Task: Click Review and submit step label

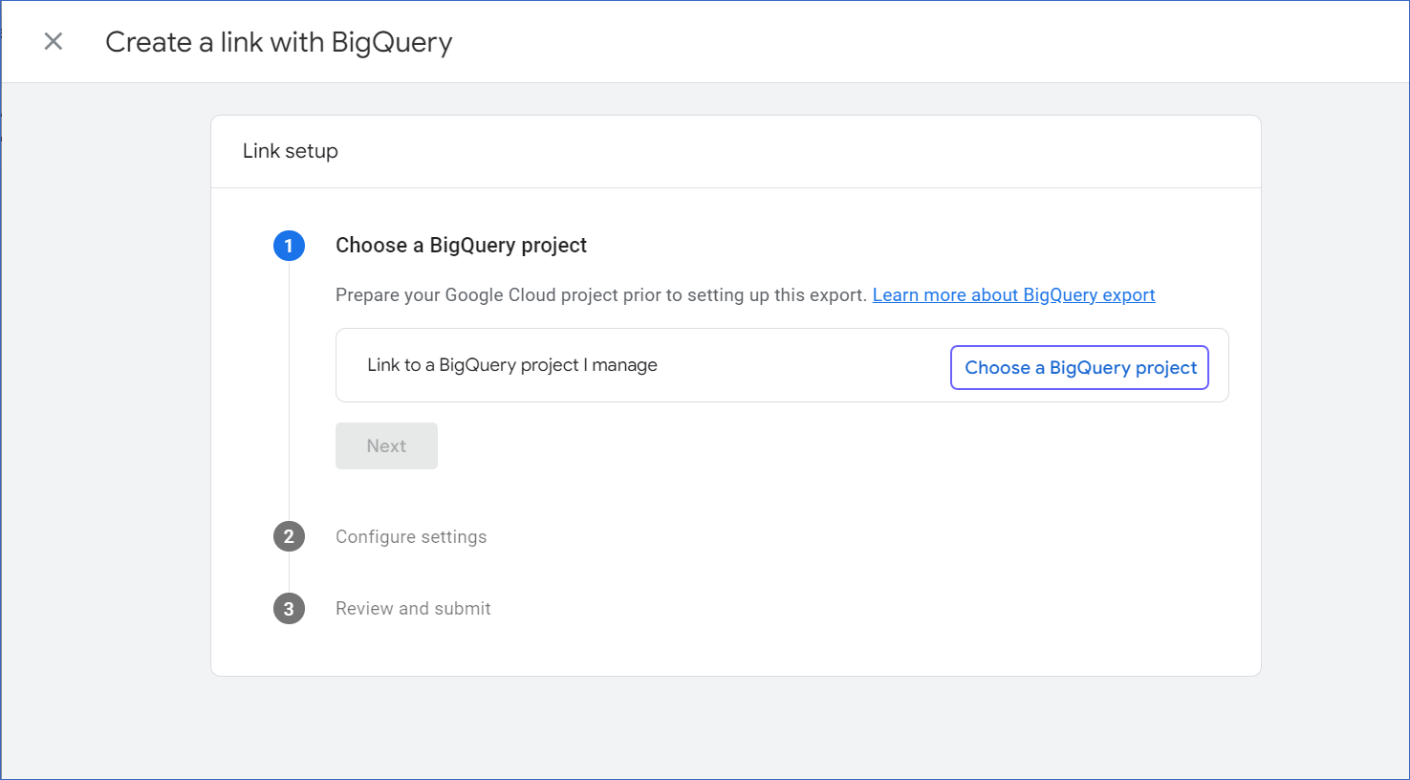Action: tap(413, 609)
